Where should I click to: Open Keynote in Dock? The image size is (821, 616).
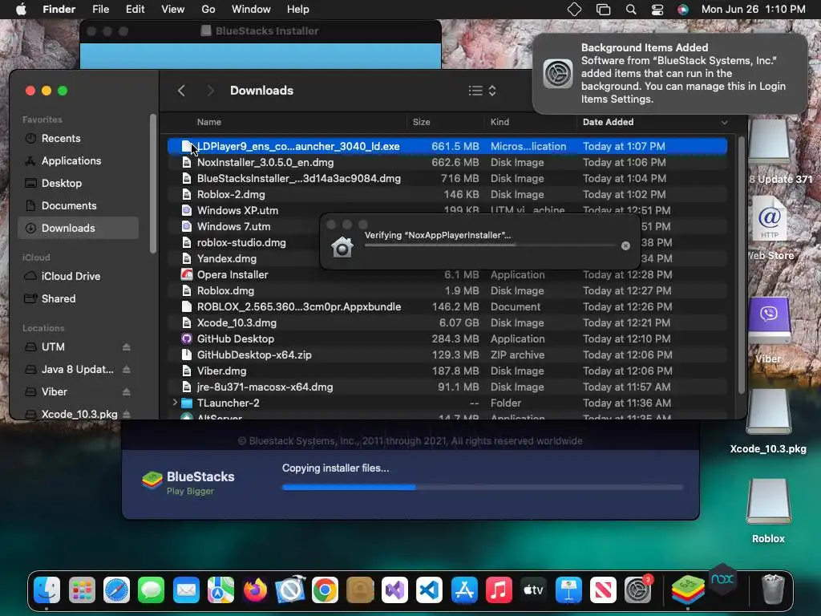click(x=568, y=590)
